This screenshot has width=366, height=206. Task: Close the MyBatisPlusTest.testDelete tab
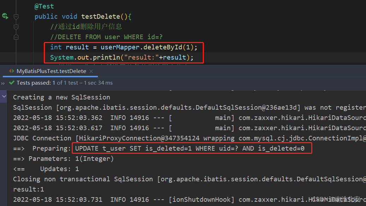91,71
